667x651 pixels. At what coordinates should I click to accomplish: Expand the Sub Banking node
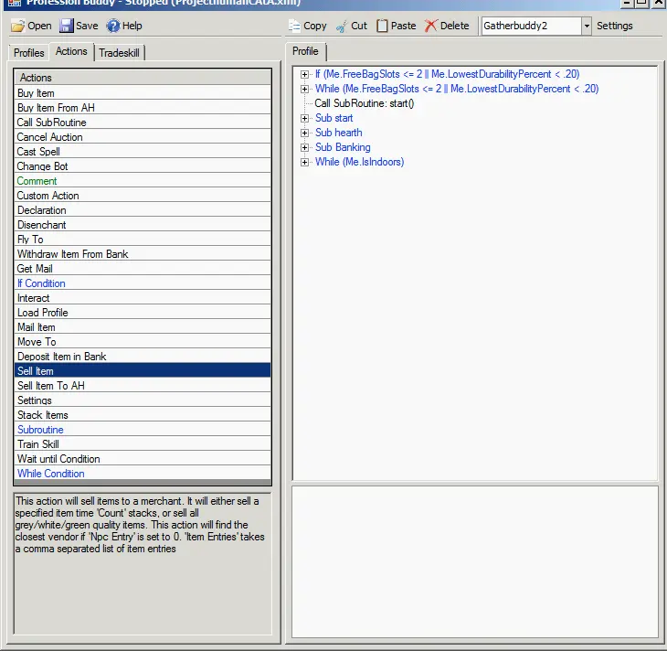point(305,147)
